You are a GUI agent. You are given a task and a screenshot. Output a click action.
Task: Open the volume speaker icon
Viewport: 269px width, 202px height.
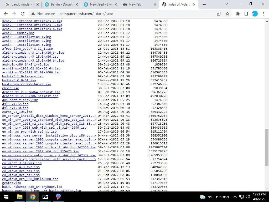[x=247, y=197]
